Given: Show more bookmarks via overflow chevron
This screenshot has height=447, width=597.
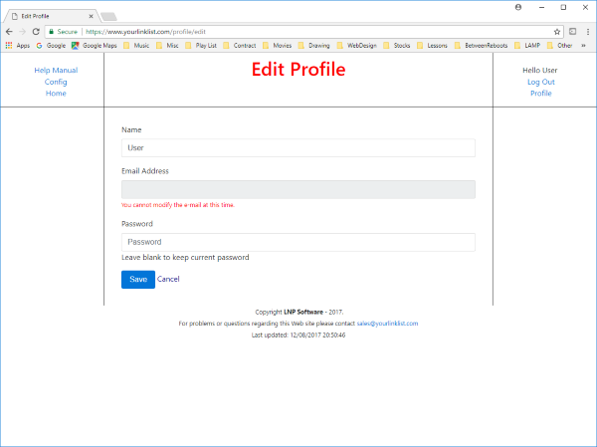Looking at the screenshot, I should pyautogui.click(x=583, y=46).
